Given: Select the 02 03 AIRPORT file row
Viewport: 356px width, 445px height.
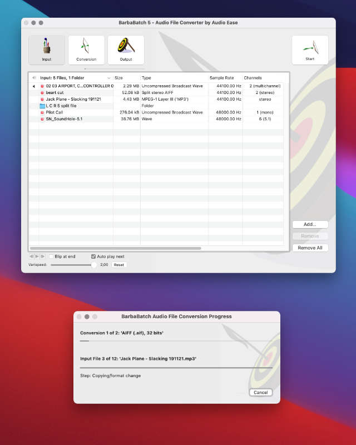Looking at the screenshot, I should click(156, 86).
